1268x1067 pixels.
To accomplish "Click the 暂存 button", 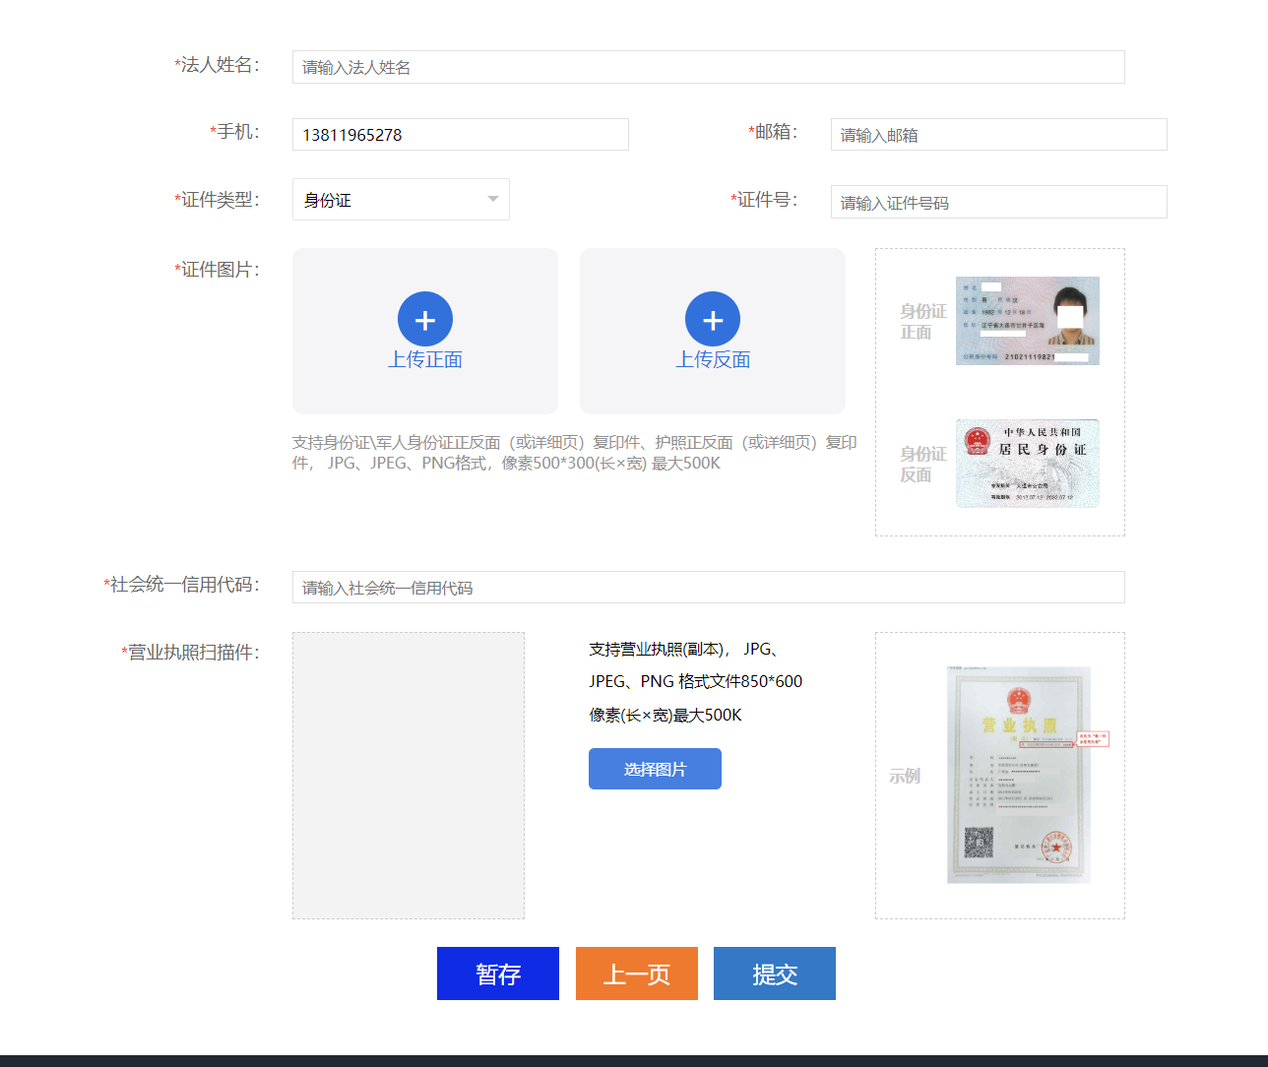I will pyautogui.click(x=498, y=973).
